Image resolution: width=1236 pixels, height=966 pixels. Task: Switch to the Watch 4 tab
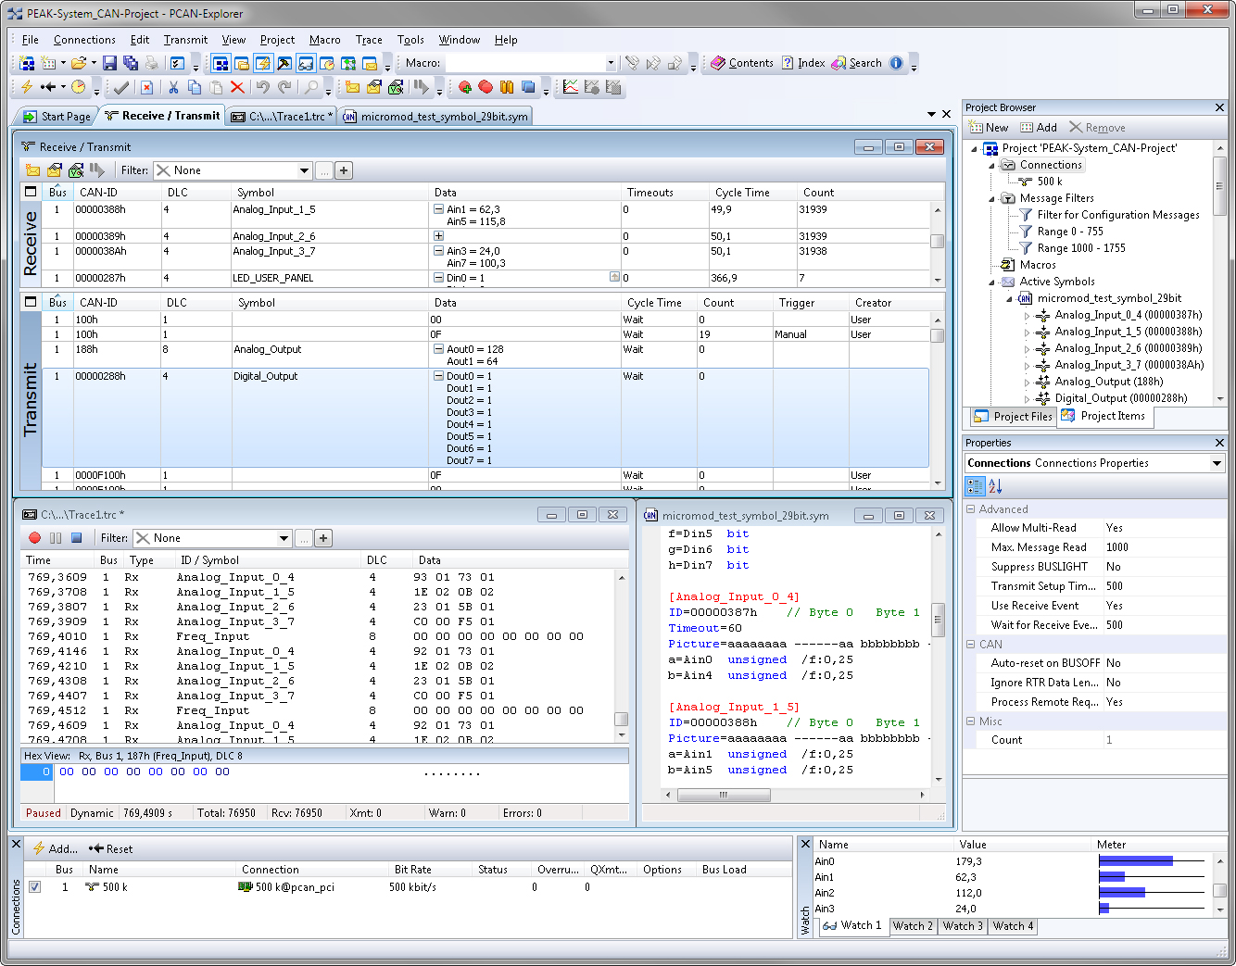tap(1013, 925)
